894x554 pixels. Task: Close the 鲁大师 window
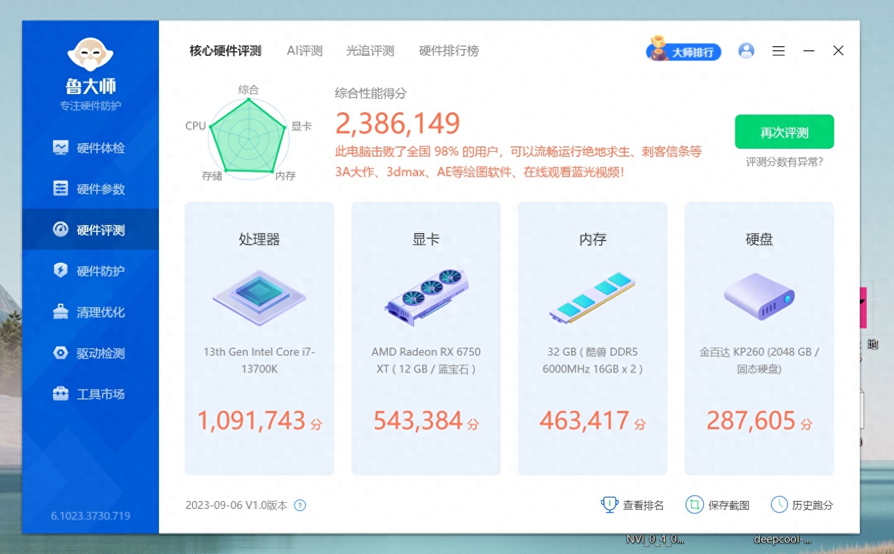click(838, 51)
